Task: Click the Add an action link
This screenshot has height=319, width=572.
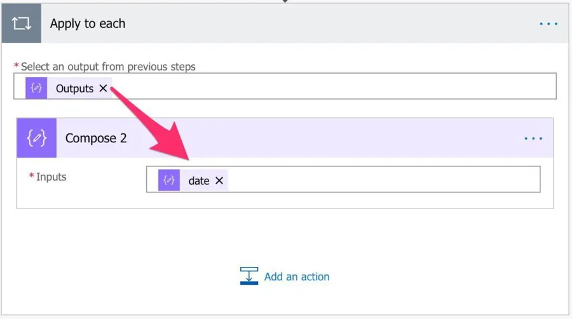Action: point(297,277)
